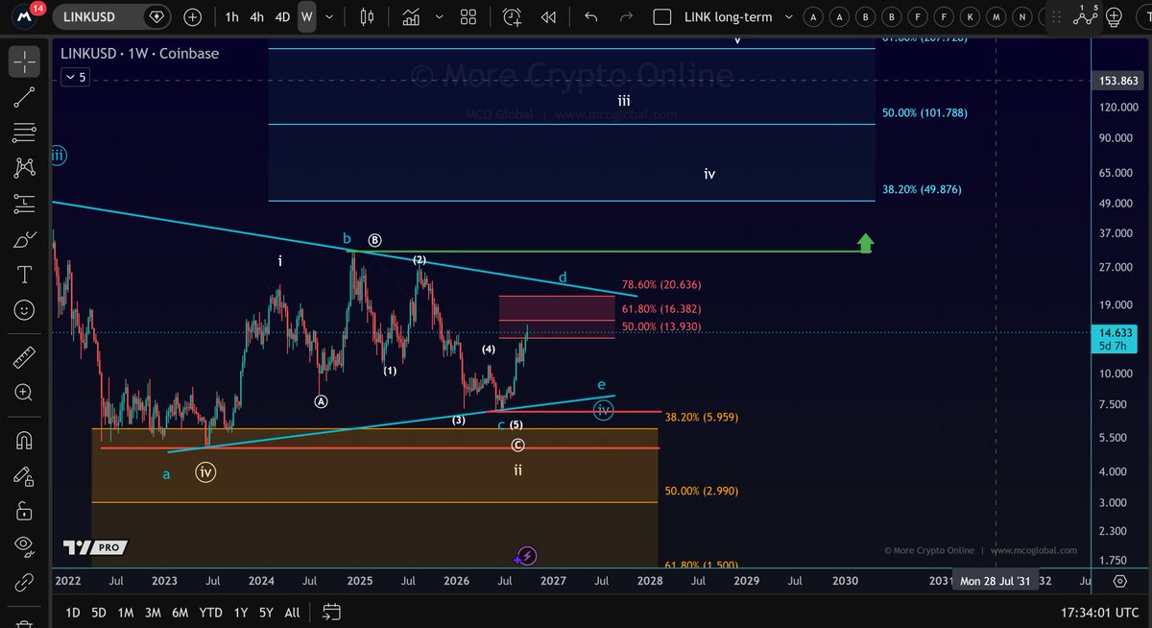Open the go-to-date calendar icon
1152x628 pixels.
[331, 612]
